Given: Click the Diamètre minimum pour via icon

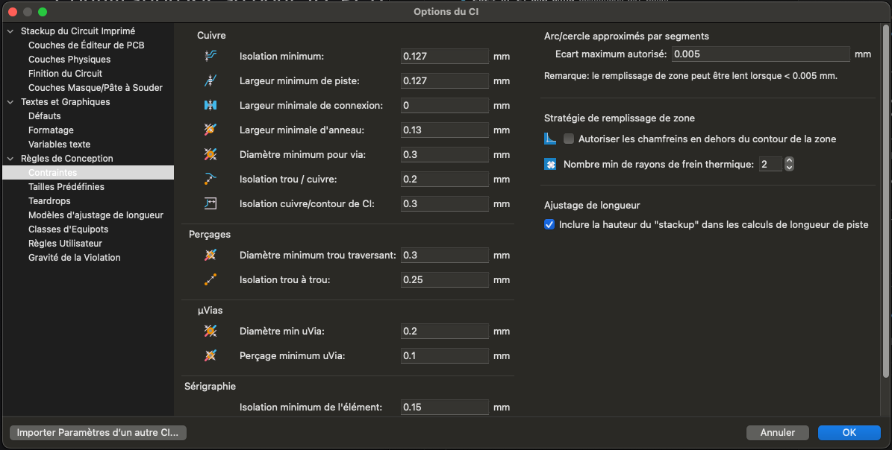Looking at the screenshot, I should coord(210,154).
